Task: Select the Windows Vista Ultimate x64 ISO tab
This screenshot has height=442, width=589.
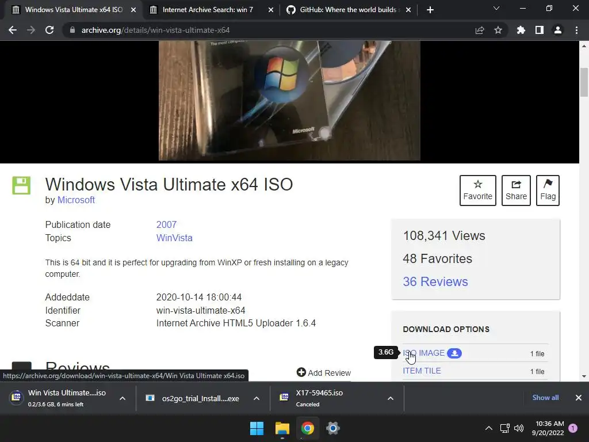Action: [74, 10]
